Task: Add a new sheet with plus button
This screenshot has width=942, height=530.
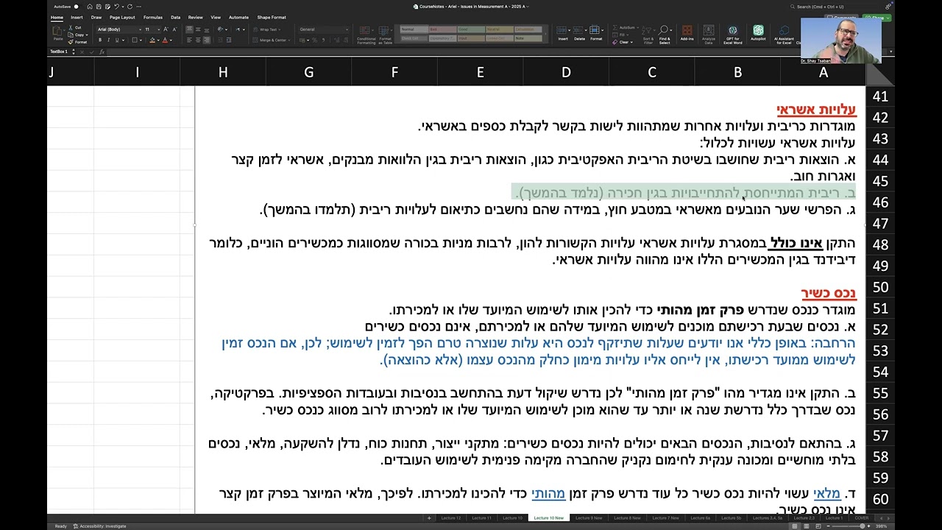Action: pyautogui.click(x=429, y=517)
